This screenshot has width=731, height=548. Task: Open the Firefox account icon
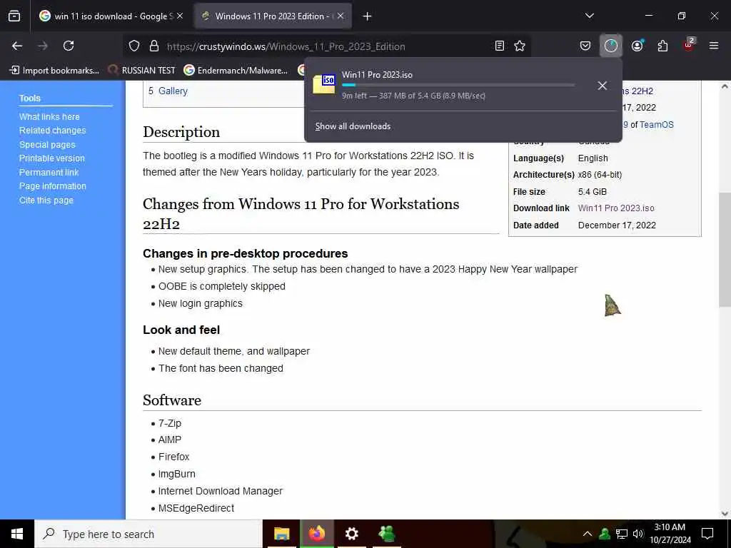click(x=637, y=46)
